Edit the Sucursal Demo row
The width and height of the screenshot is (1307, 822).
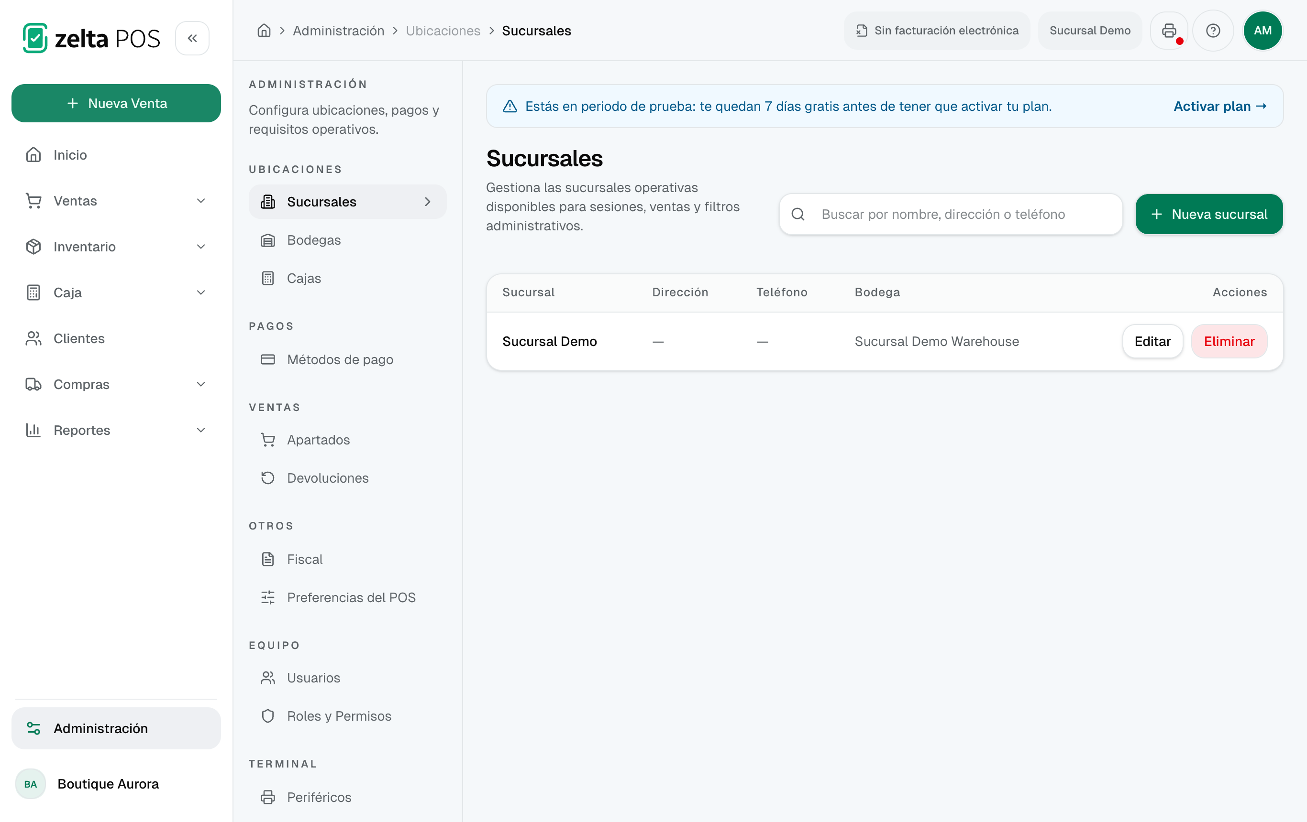click(1152, 341)
